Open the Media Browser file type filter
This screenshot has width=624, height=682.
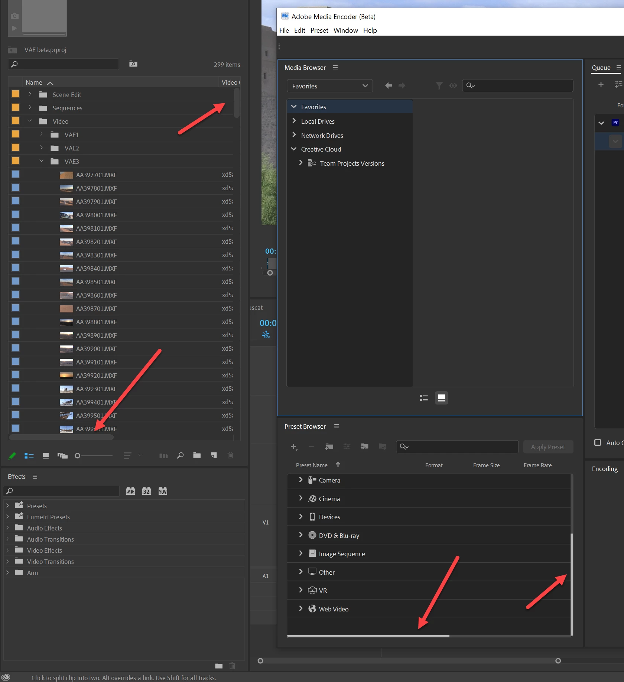click(x=439, y=86)
